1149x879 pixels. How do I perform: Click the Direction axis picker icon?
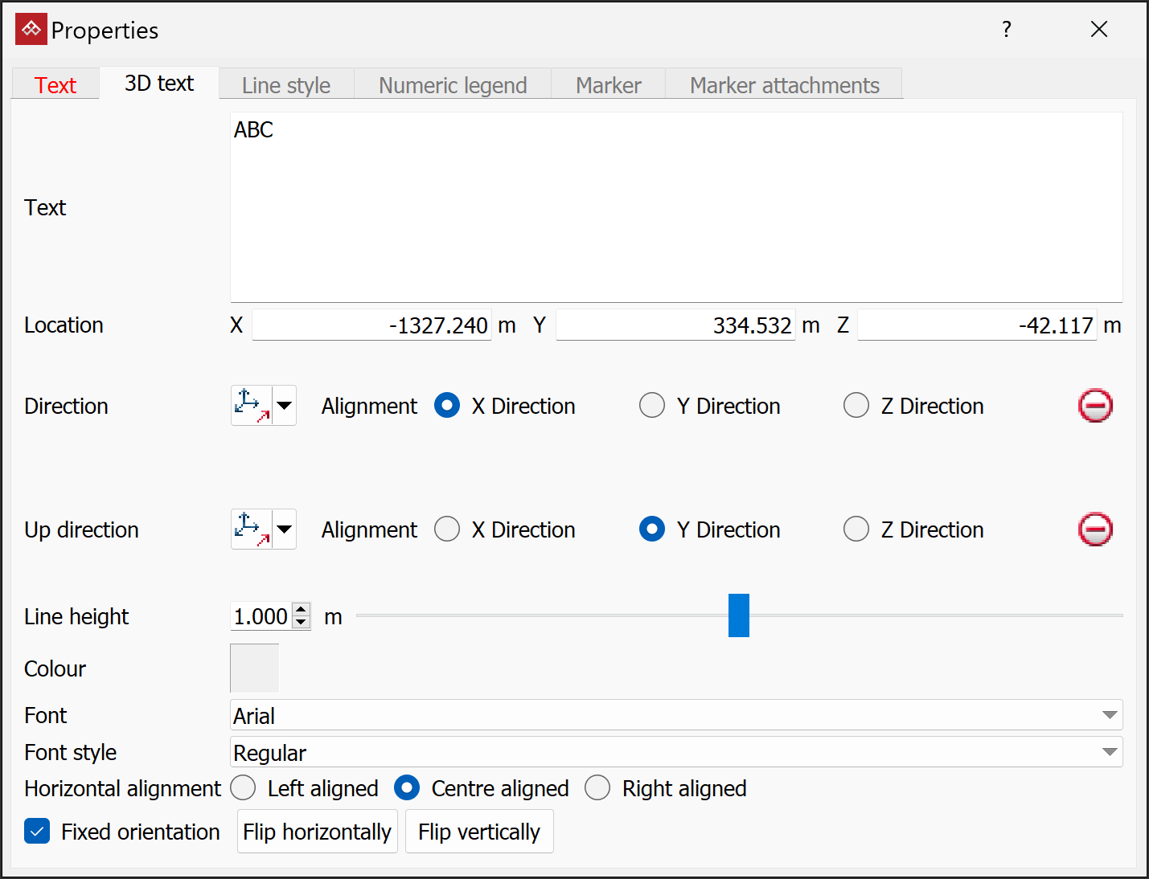[x=252, y=406]
